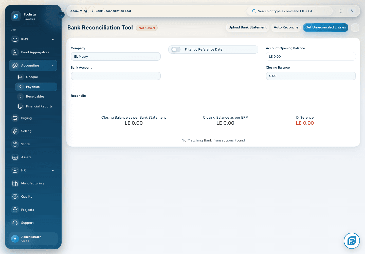Image resolution: width=365 pixels, height=254 pixels.
Task: Open notifications with the bell icon
Action: (341, 11)
